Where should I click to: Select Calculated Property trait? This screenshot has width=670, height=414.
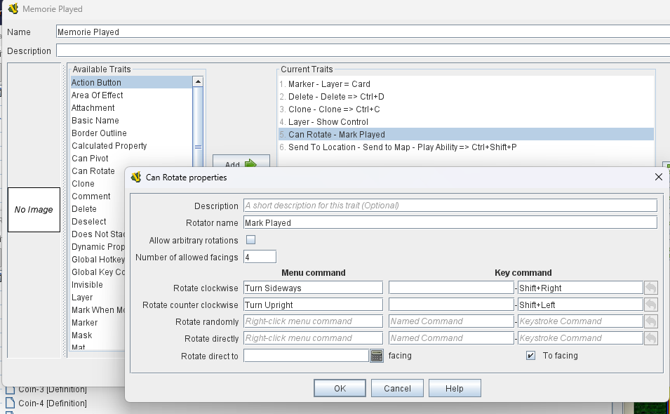[132, 146]
